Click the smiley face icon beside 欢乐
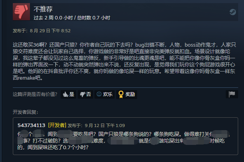This screenshot has width=244, height=162. (x=99, y=94)
